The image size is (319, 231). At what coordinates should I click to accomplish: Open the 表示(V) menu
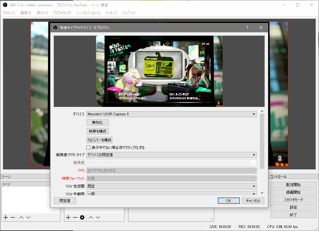coord(42,13)
